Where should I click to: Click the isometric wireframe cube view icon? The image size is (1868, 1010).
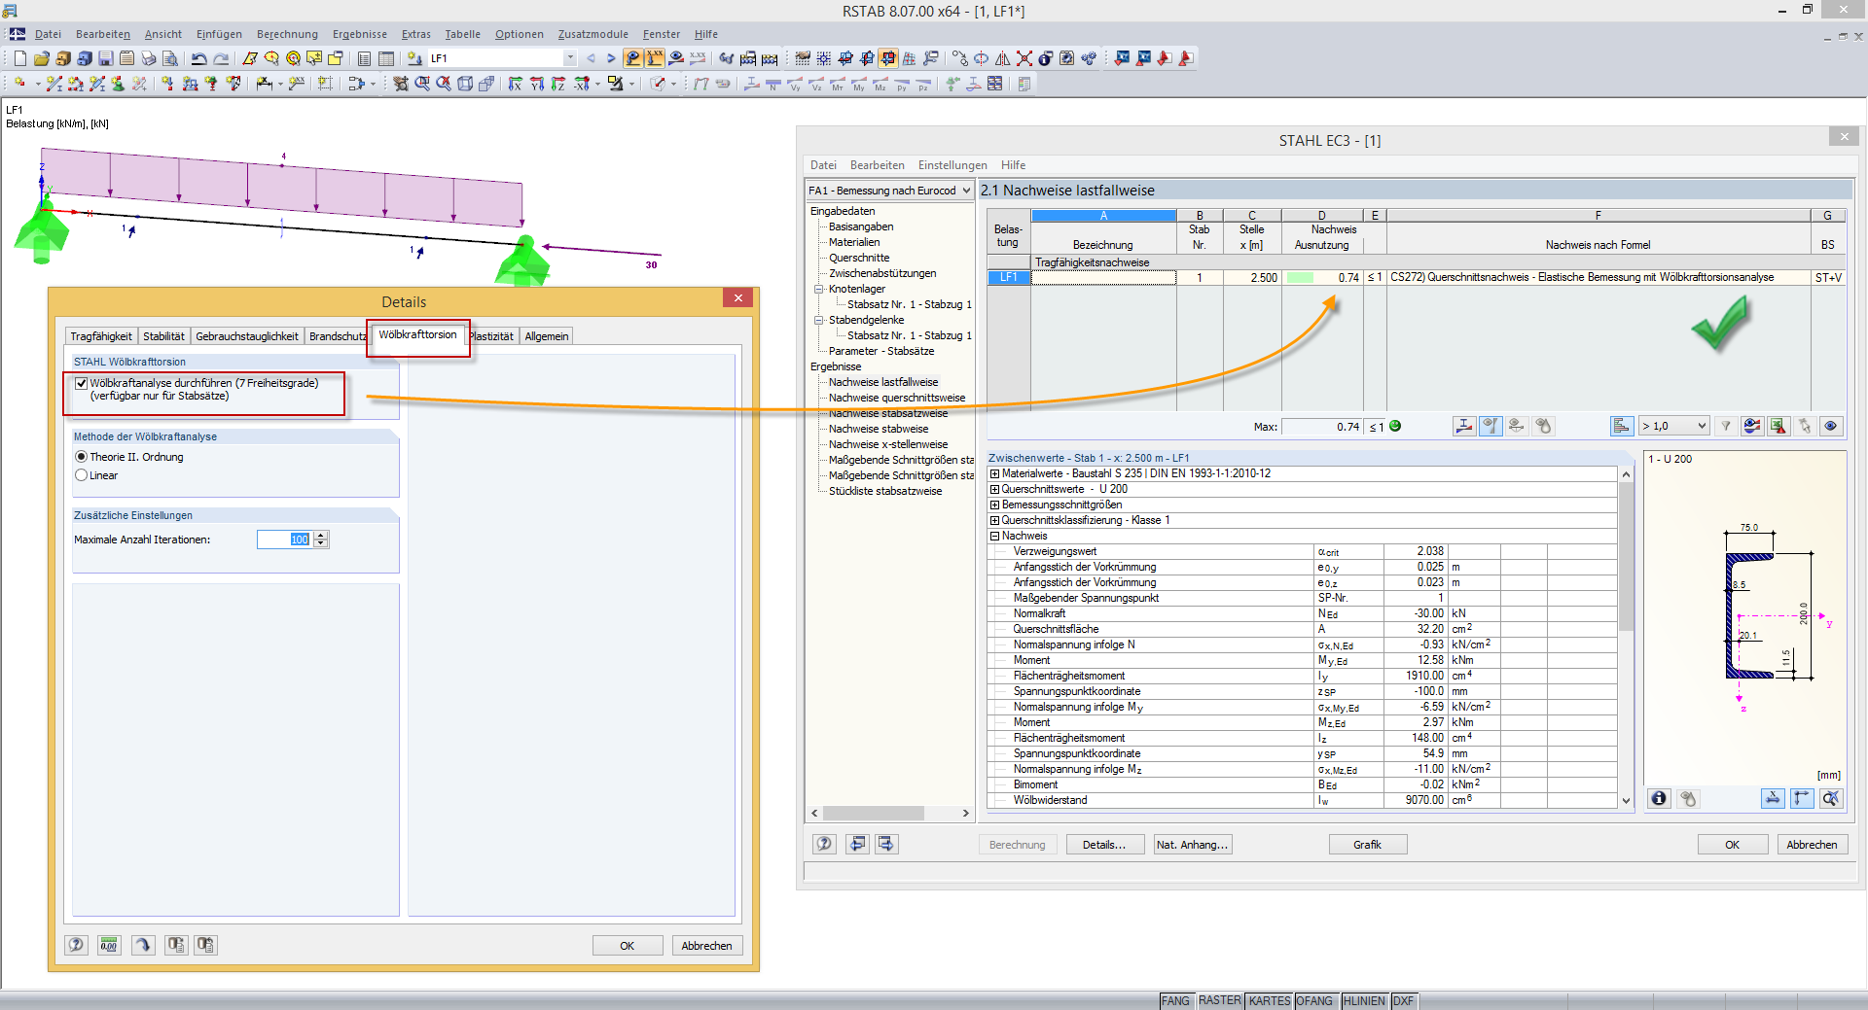pos(465,84)
